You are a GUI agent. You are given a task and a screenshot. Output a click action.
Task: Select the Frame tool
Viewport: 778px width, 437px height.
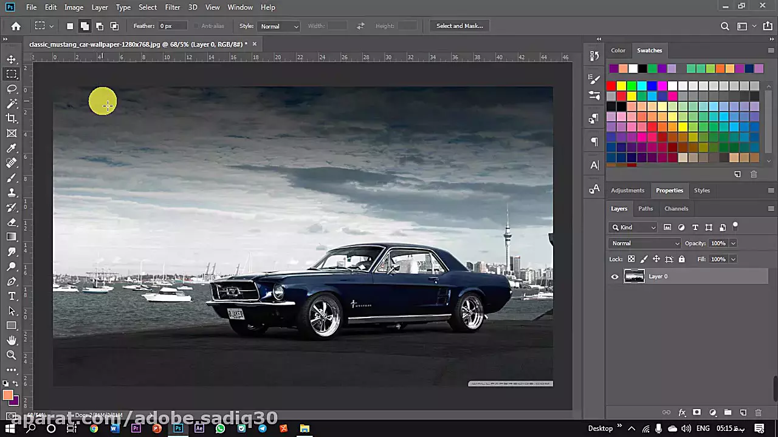12,134
